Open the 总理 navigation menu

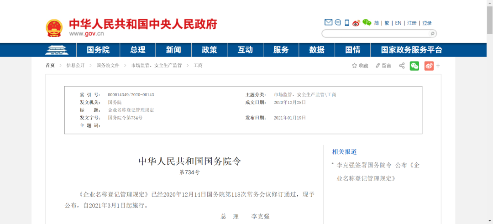click(x=138, y=50)
